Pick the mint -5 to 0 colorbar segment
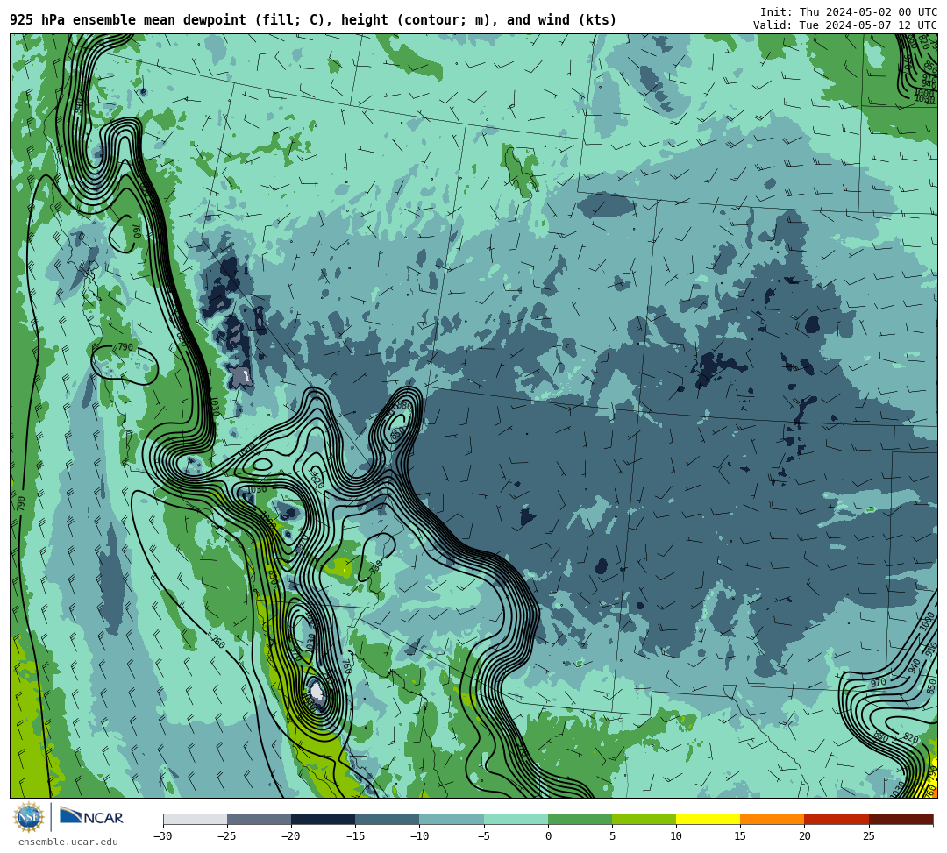947x853 pixels. pos(516,819)
